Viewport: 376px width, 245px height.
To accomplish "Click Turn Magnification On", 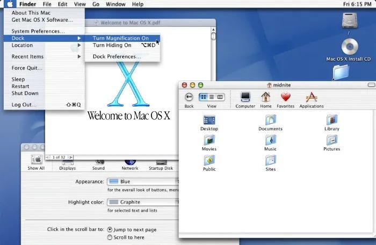I will [x=122, y=38].
